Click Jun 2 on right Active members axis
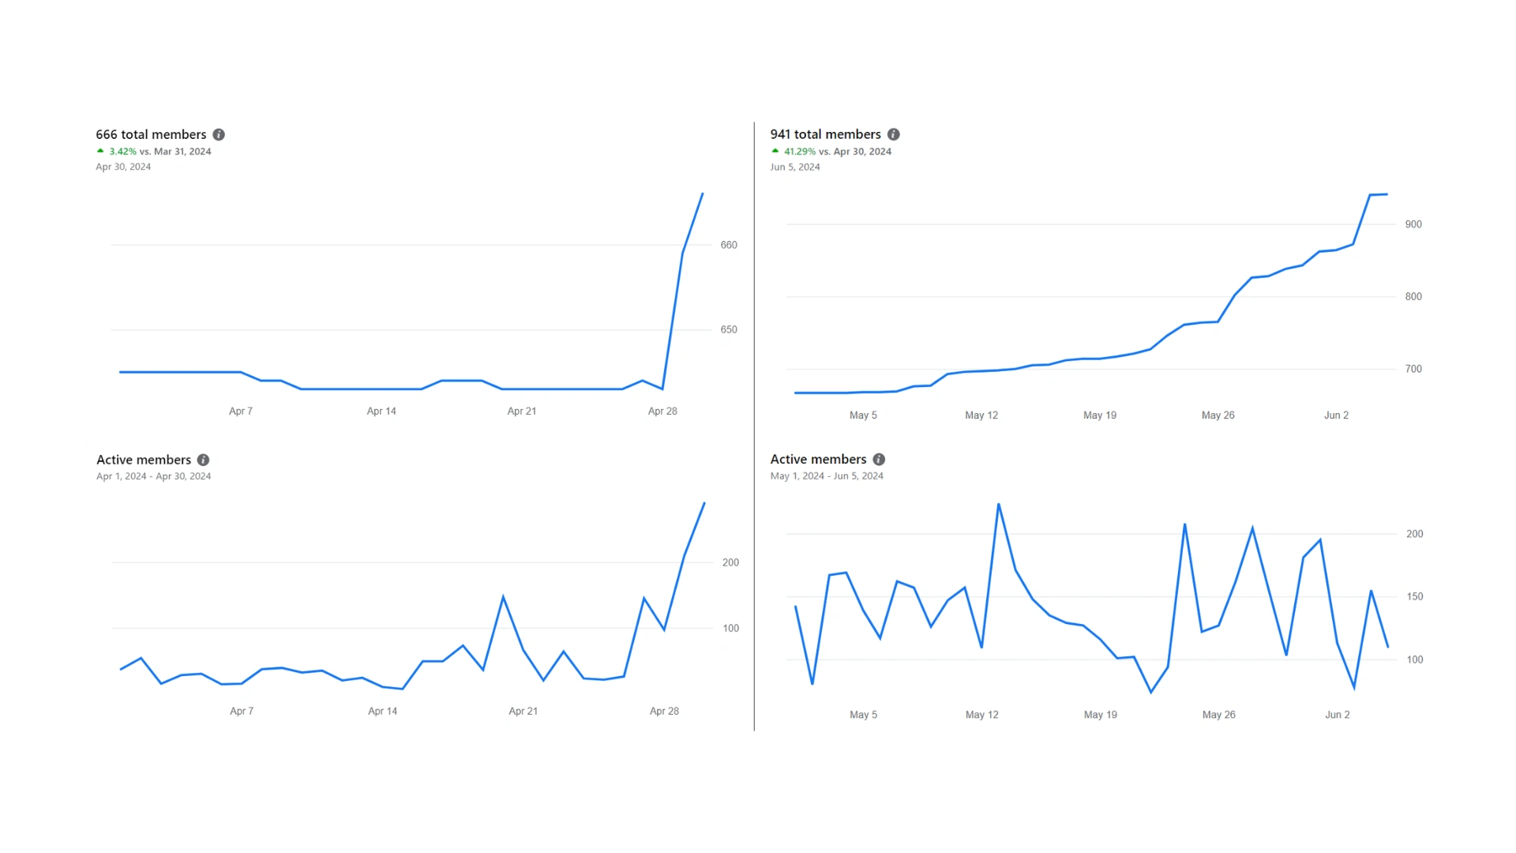 click(1337, 715)
